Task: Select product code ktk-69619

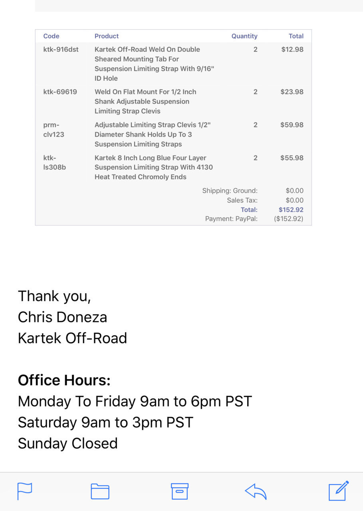Action: click(x=60, y=92)
